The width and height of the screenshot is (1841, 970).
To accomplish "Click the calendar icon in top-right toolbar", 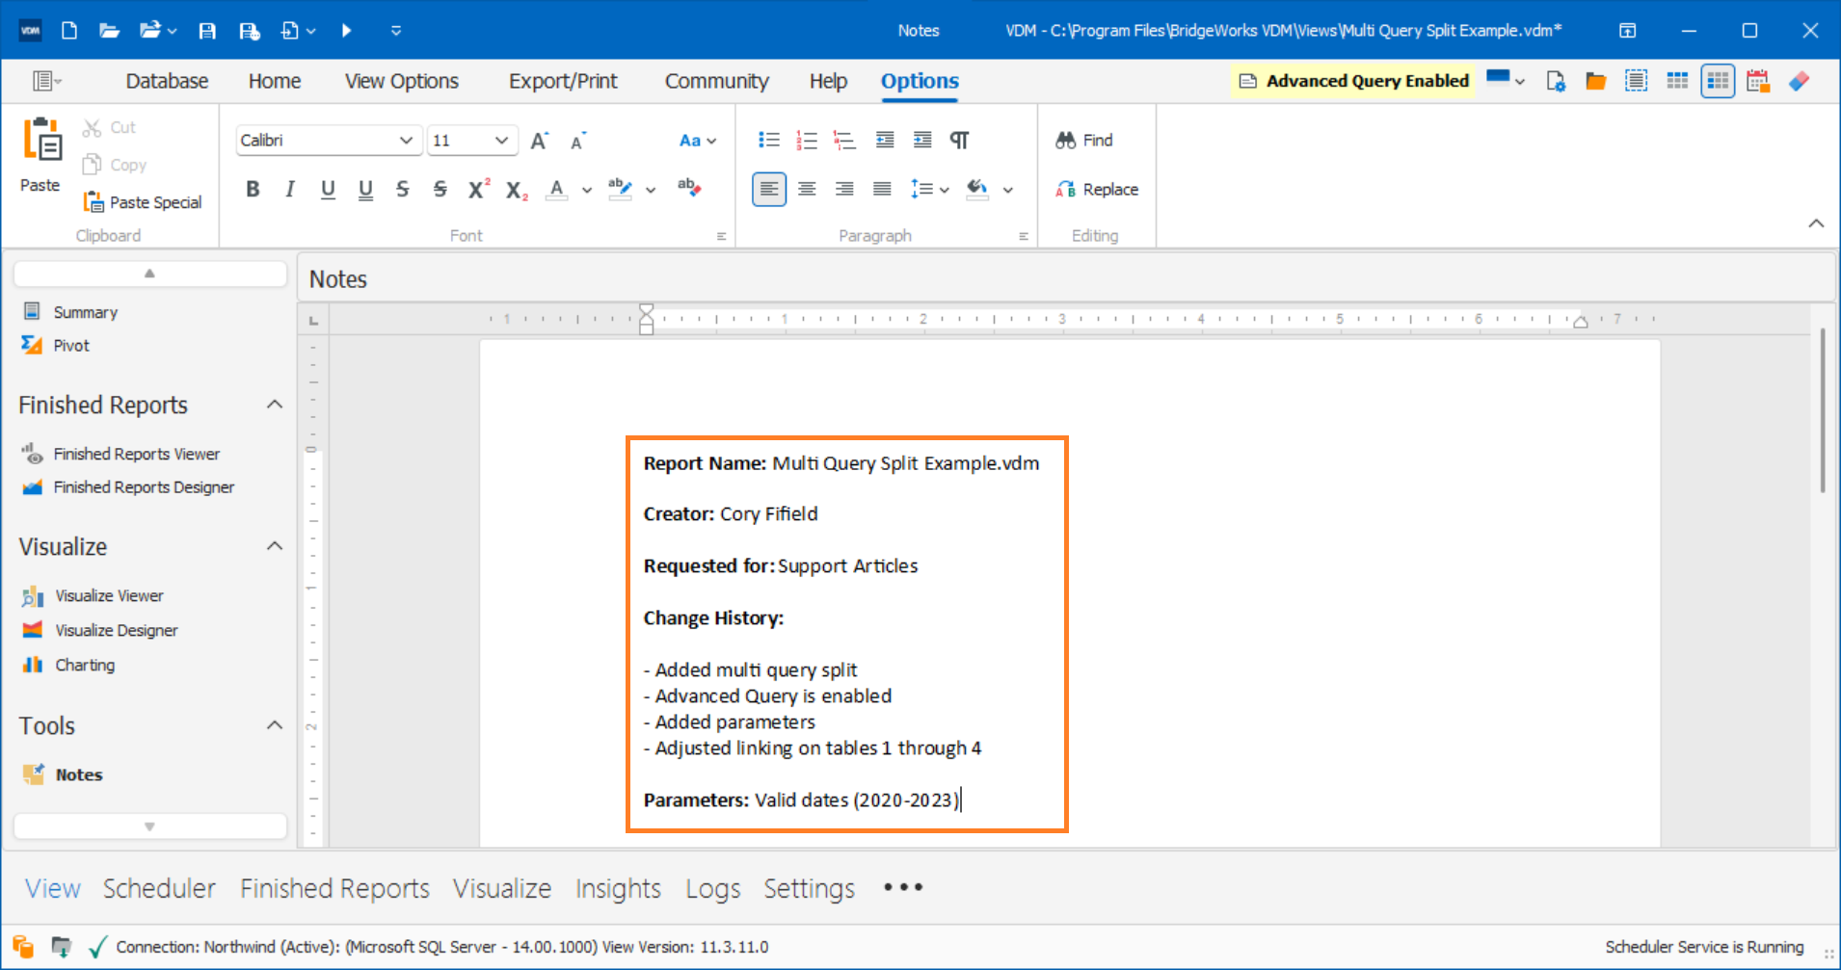I will click(x=1758, y=81).
